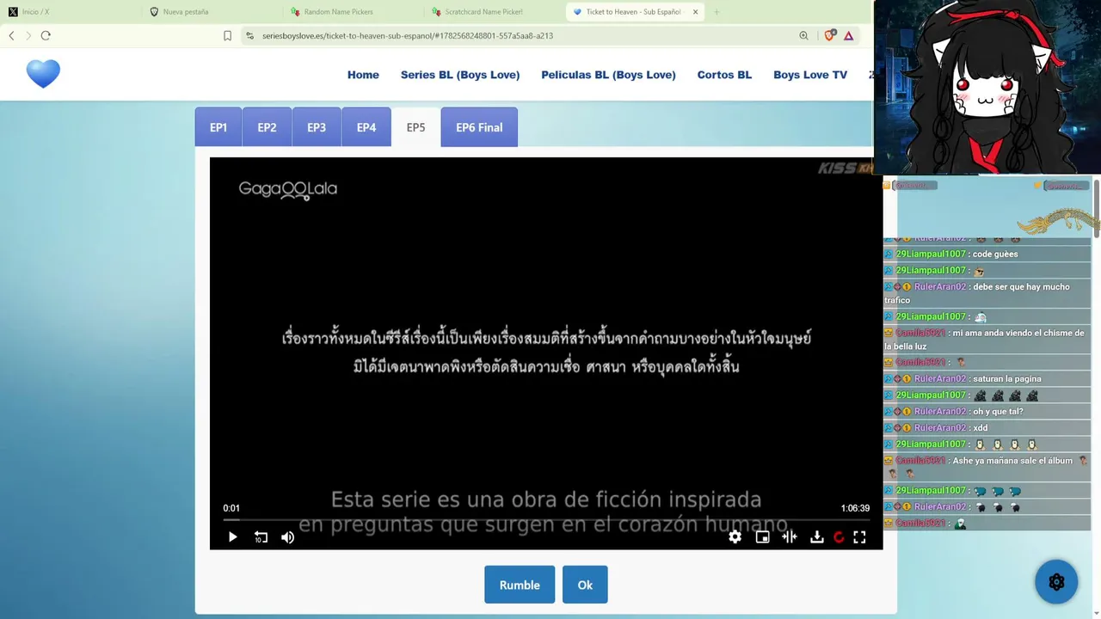The height and width of the screenshot is (619, 1101).
Task: Open Brave Rewards triangle icon
Action: (849, 35)
